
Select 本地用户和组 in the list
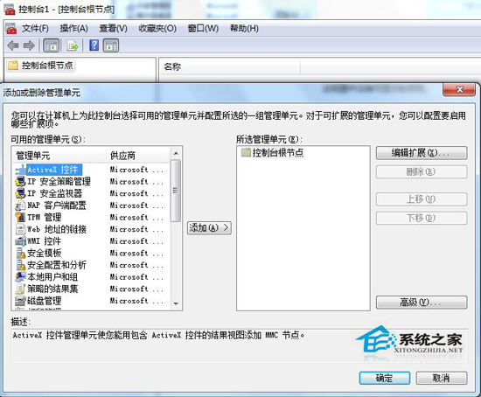coord(52,277)
